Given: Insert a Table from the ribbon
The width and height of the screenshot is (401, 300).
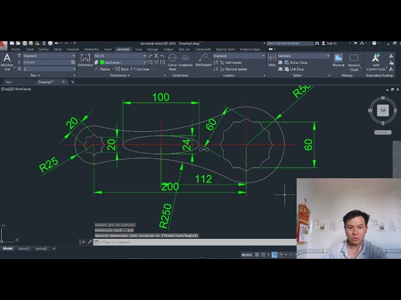Looking at the screenshot, I should (x=272, y=60).
